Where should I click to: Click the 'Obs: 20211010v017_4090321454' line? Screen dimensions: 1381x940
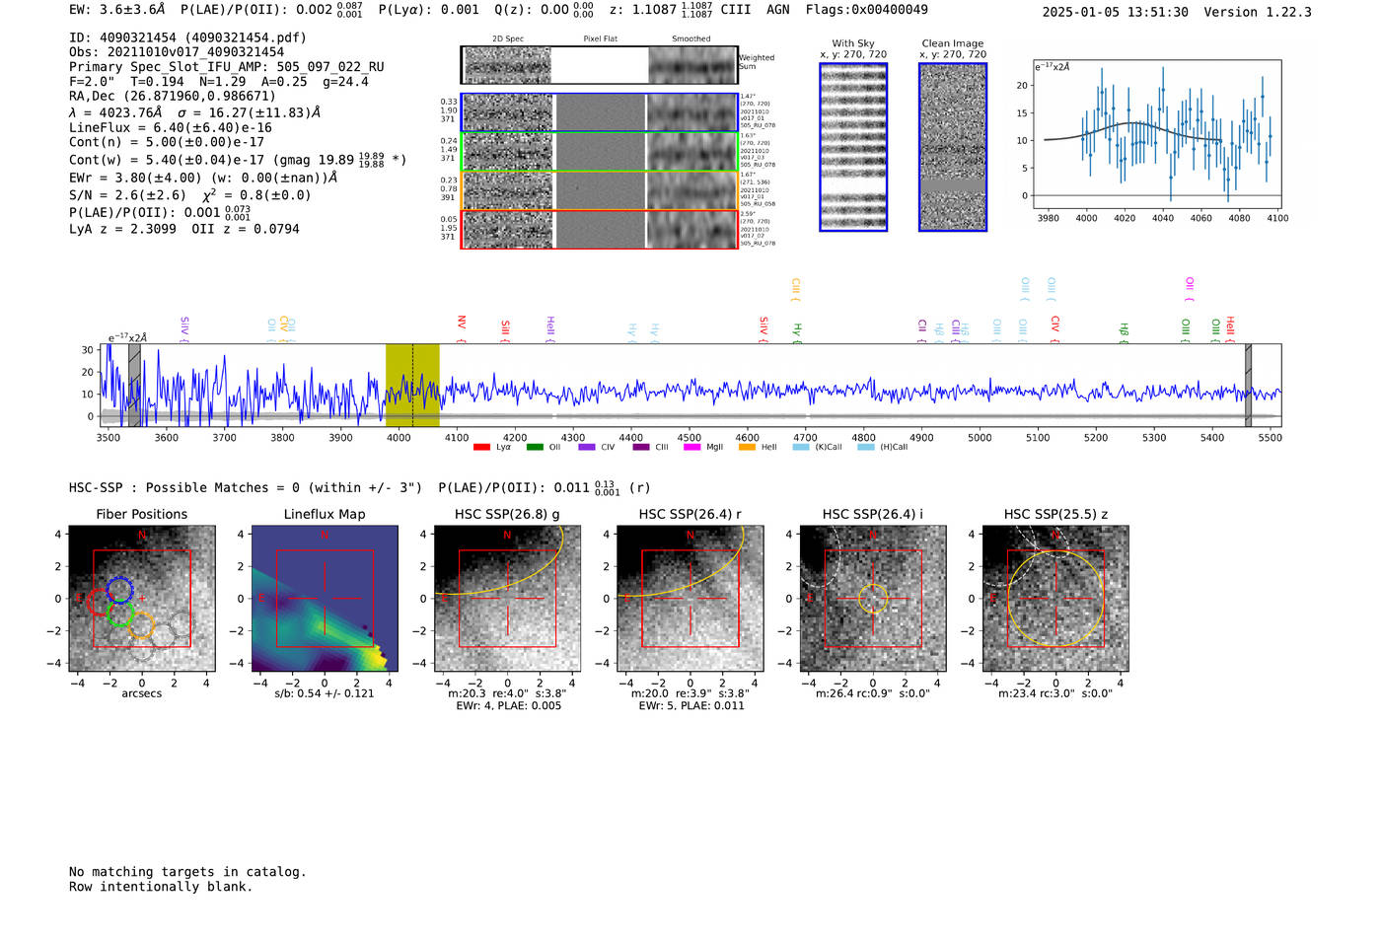pos(177,52)
